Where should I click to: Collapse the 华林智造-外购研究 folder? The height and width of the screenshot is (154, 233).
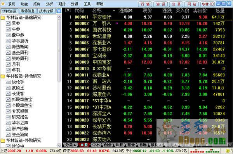3,140
